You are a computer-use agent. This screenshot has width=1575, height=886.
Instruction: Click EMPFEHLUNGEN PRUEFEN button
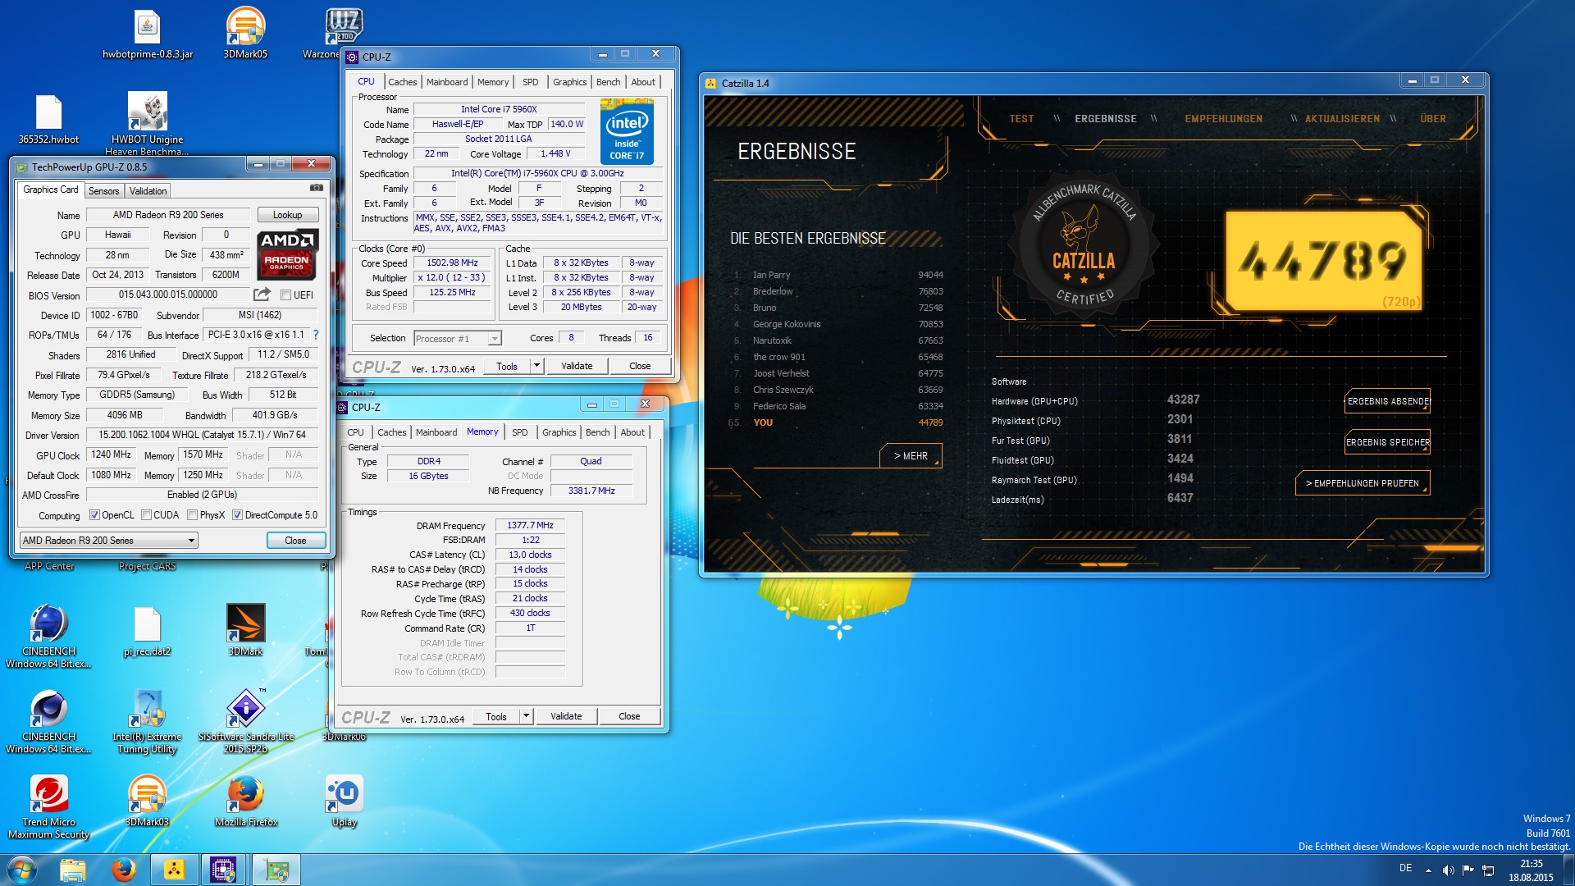[1363, 483]
